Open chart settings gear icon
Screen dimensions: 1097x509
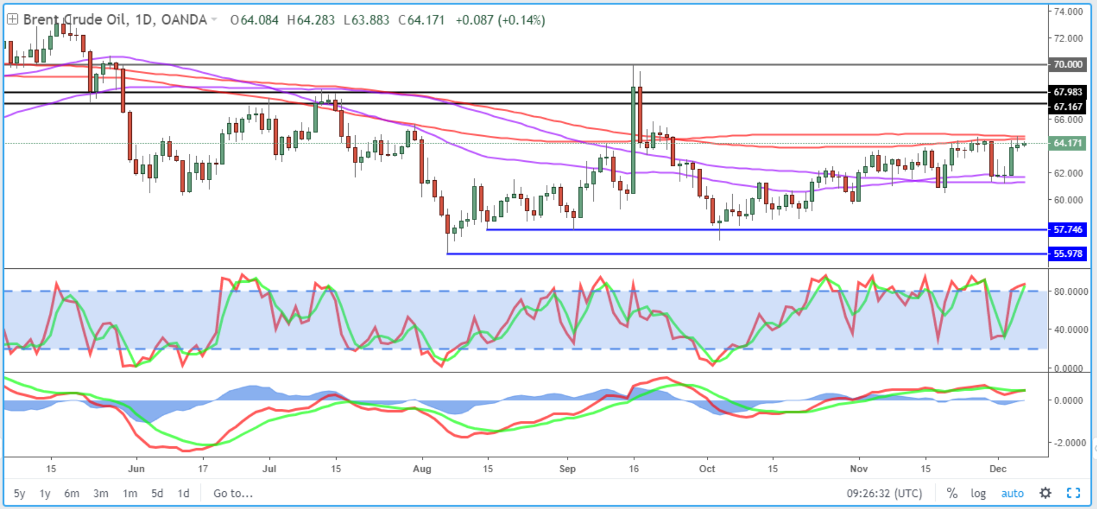1045,493
